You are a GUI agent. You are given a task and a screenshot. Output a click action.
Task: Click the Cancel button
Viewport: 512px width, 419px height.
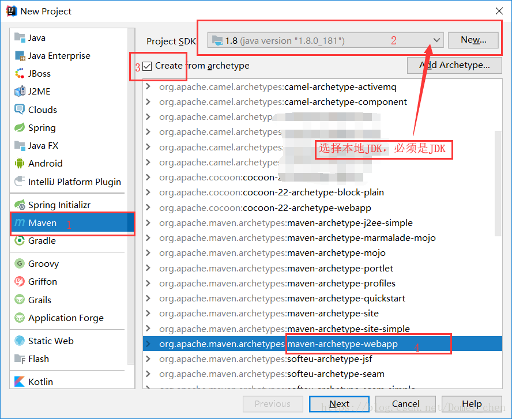(x=405, y=404)
